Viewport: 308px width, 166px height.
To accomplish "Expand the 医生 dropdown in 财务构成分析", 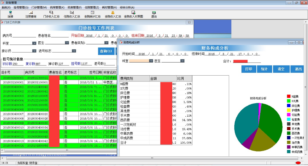I will pyautogui.click(x=182, y=61).
